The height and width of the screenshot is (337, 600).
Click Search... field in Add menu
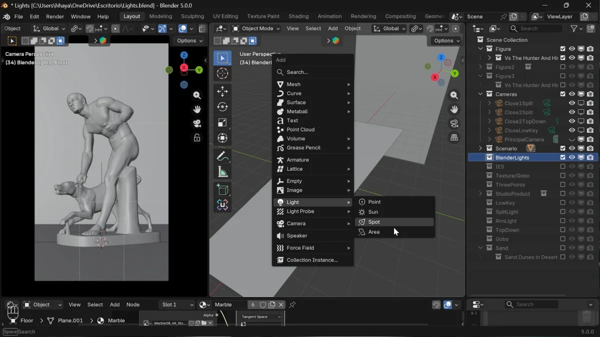coord(313,72)
